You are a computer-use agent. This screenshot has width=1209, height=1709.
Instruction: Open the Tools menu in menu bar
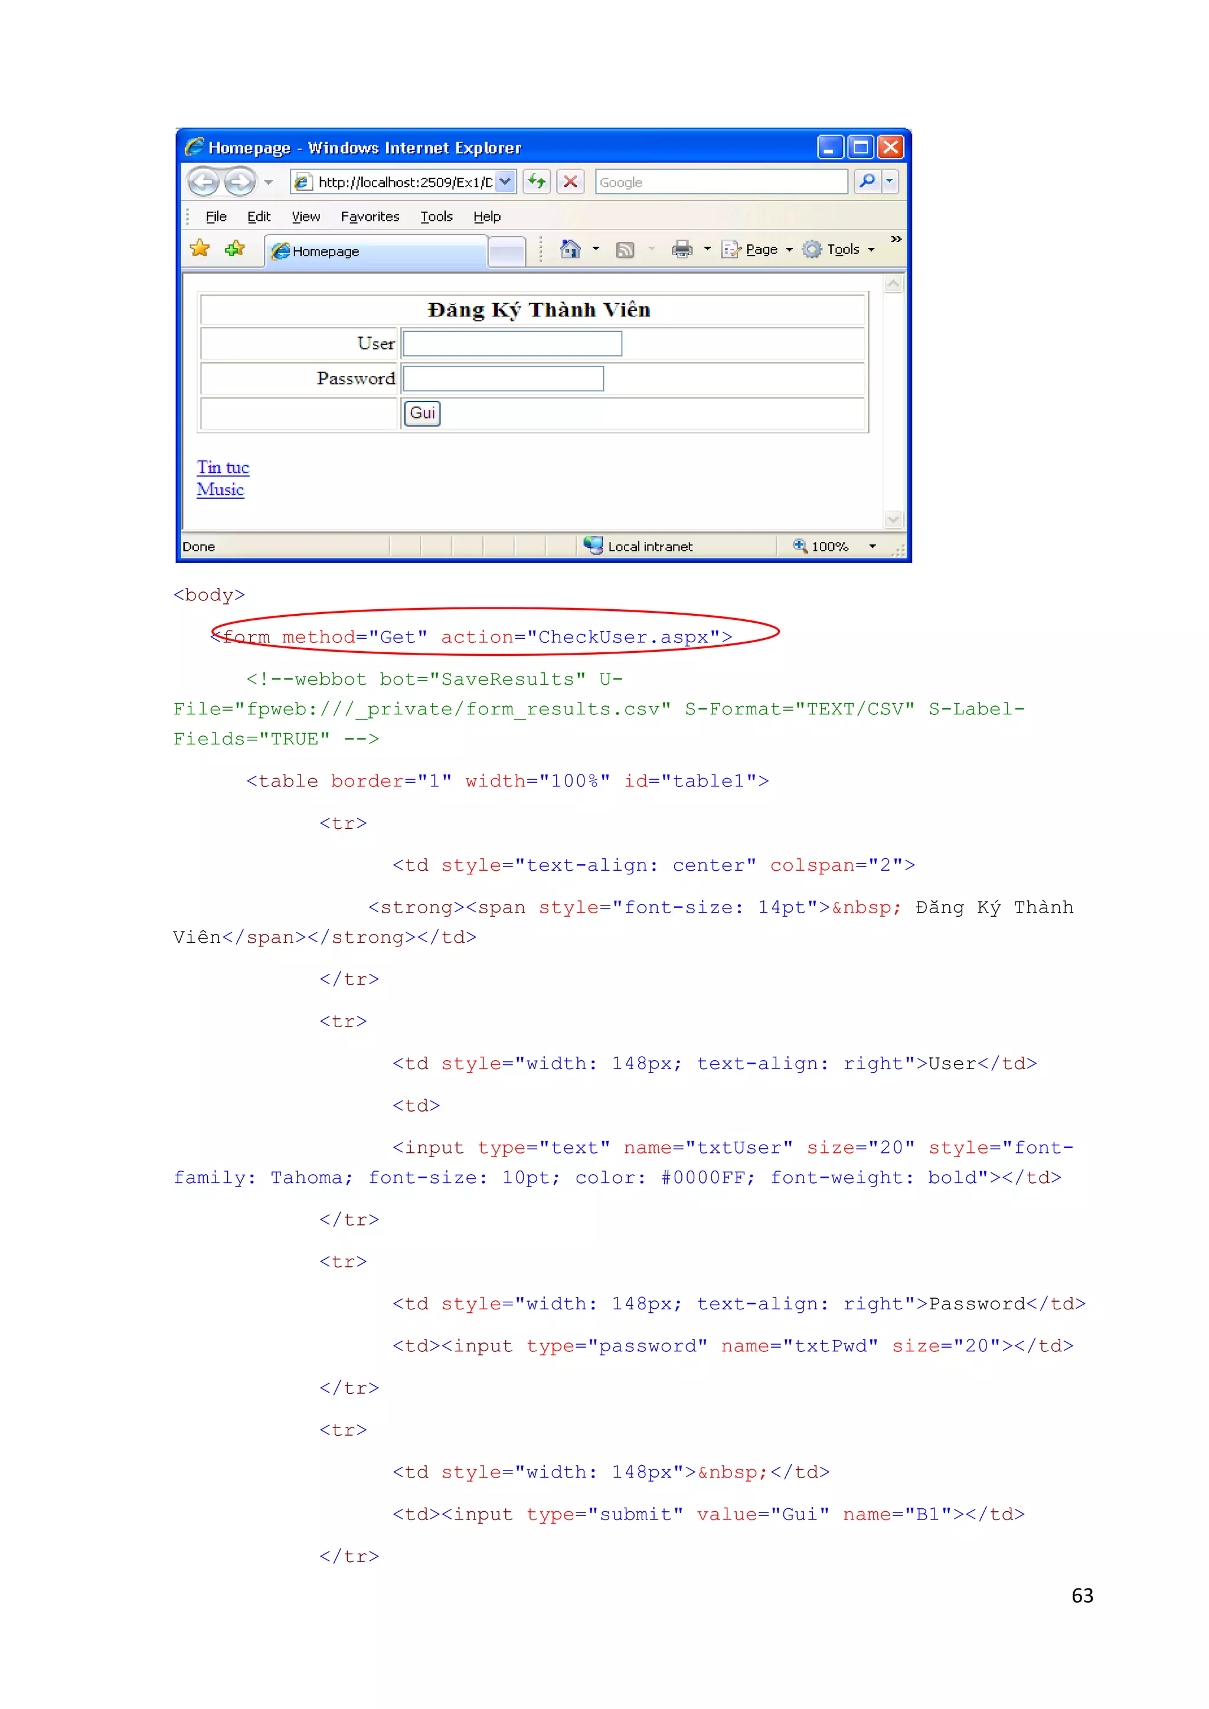[436, 217]
